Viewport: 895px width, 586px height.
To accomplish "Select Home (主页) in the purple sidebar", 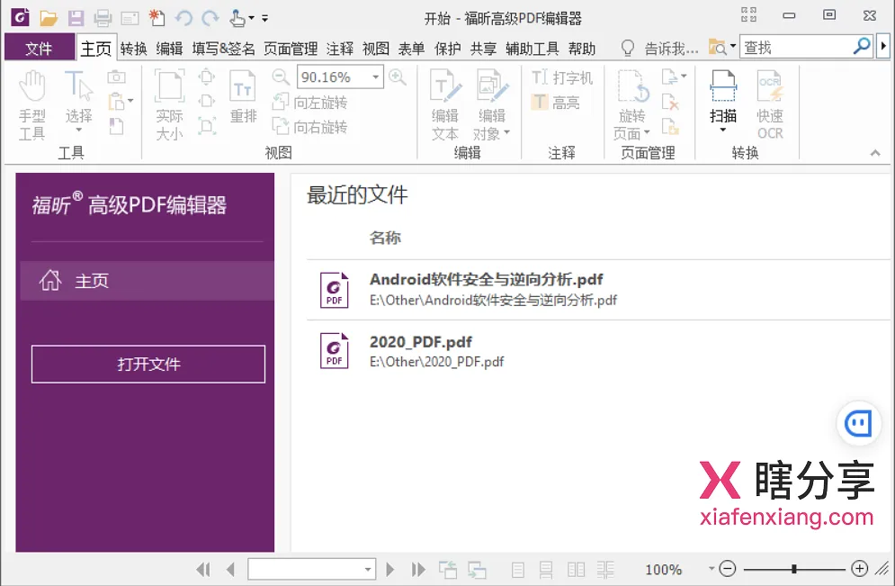I will (148, 281).
